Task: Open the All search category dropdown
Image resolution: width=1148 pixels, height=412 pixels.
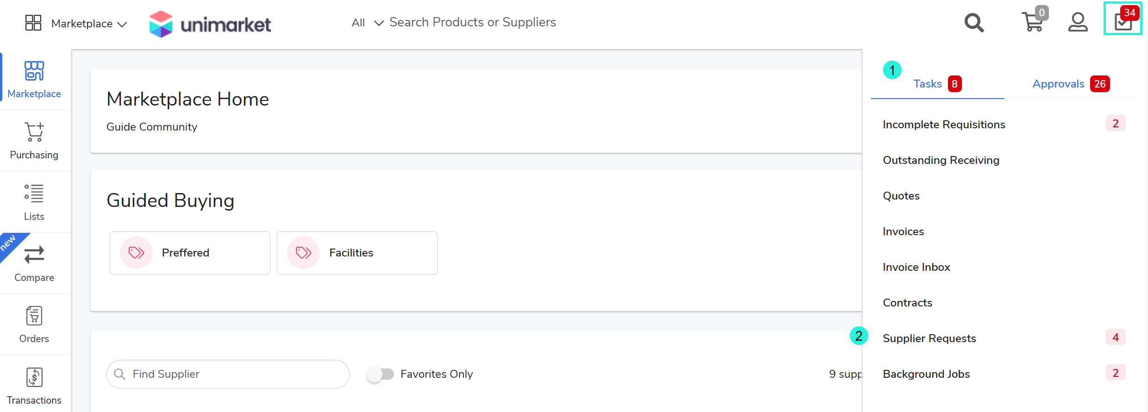Action: tap(367, 23)
